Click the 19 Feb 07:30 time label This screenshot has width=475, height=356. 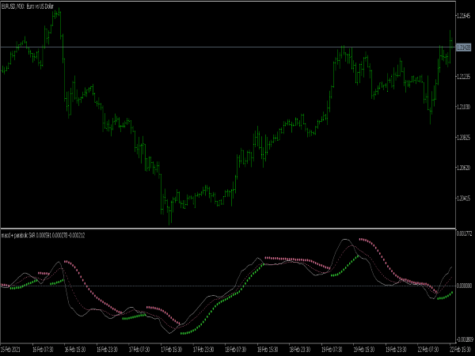tap(332, 350)
